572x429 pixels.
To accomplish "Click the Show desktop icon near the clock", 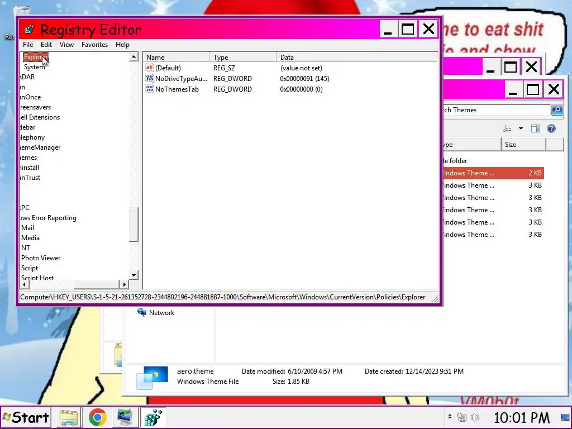I will tap(566, 417).
